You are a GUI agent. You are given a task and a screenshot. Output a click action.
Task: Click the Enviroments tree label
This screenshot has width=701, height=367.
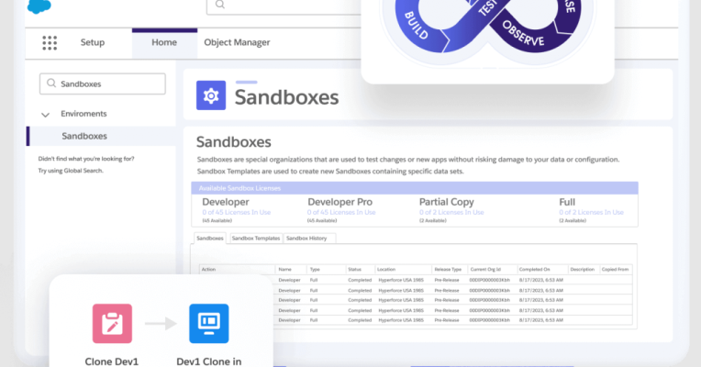click(83, 114)
